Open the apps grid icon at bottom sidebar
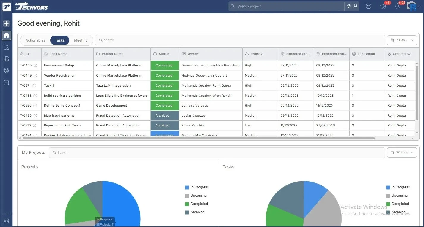Image resolution: width=424 pixels, height=227 pixels. click(x=6, y=221)
